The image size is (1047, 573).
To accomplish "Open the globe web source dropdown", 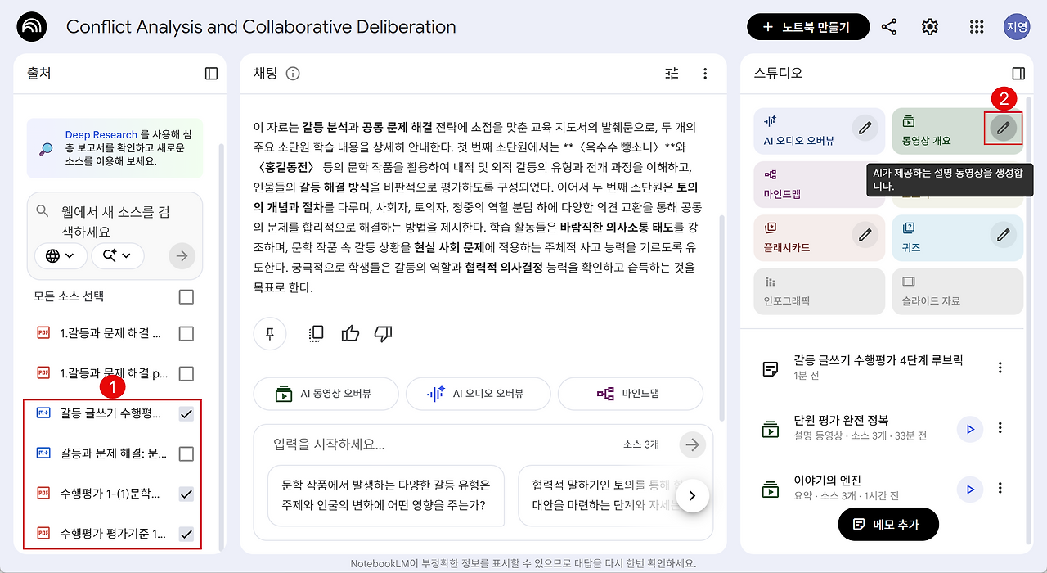I will [x=61, y=256].
